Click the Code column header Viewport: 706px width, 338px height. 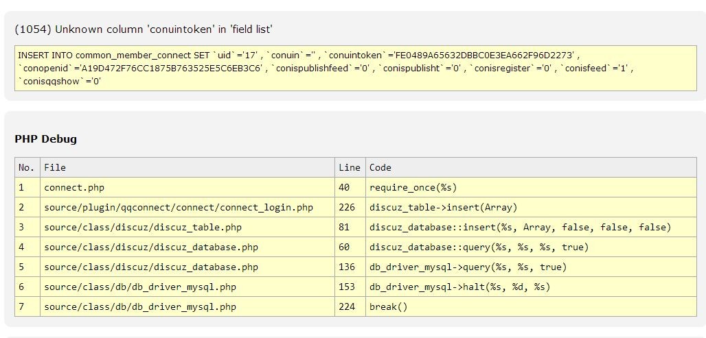[380, 167]
